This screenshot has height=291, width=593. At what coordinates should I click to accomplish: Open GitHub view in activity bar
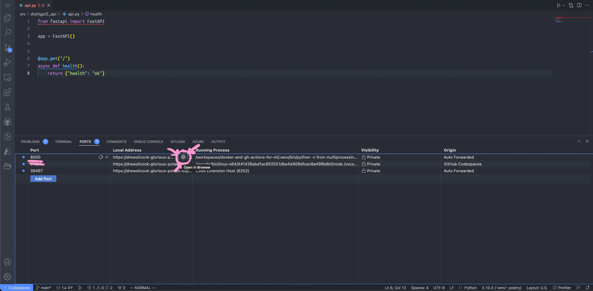click(x=7, y=122)
